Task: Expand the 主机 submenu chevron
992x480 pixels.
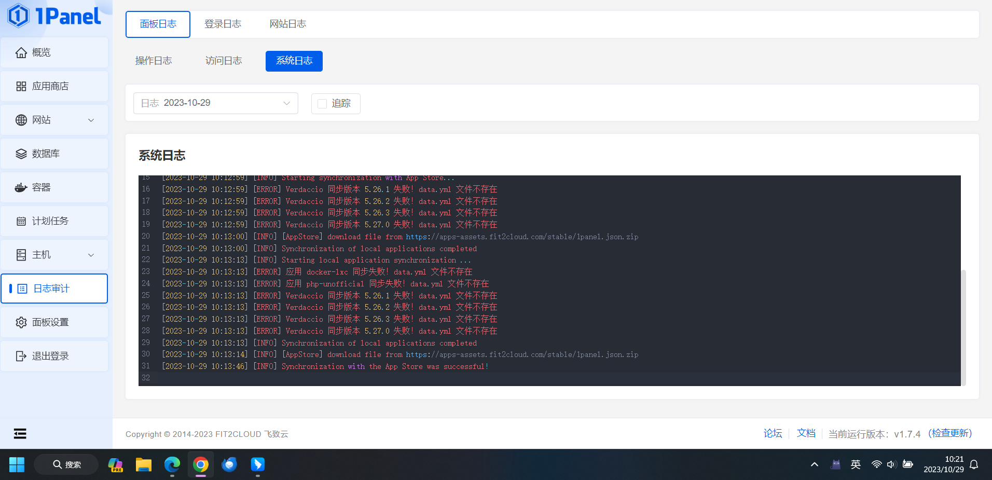Action: 91,255
